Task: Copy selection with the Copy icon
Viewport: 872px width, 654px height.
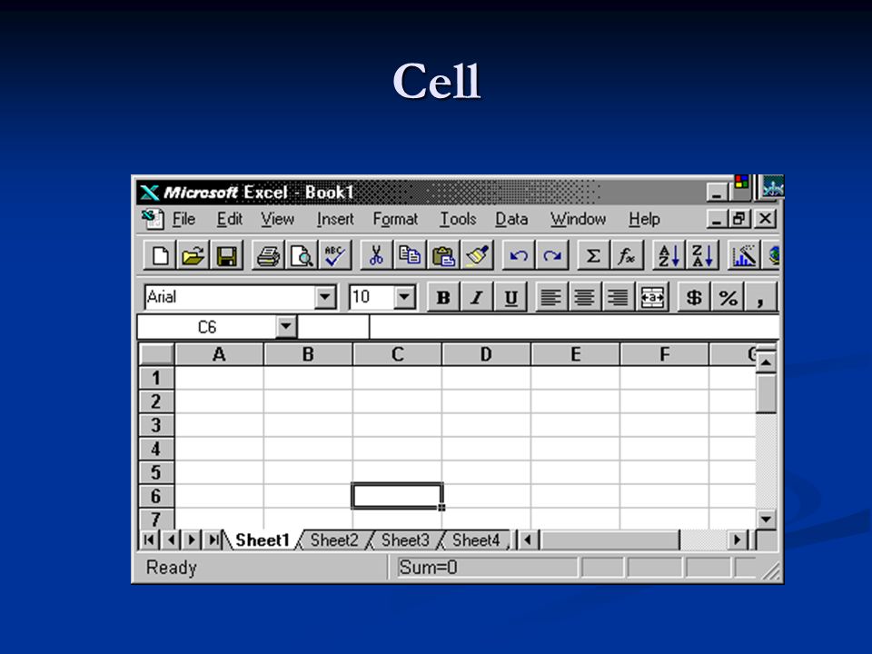Action: pyautogui.click(x=410, y=256)
